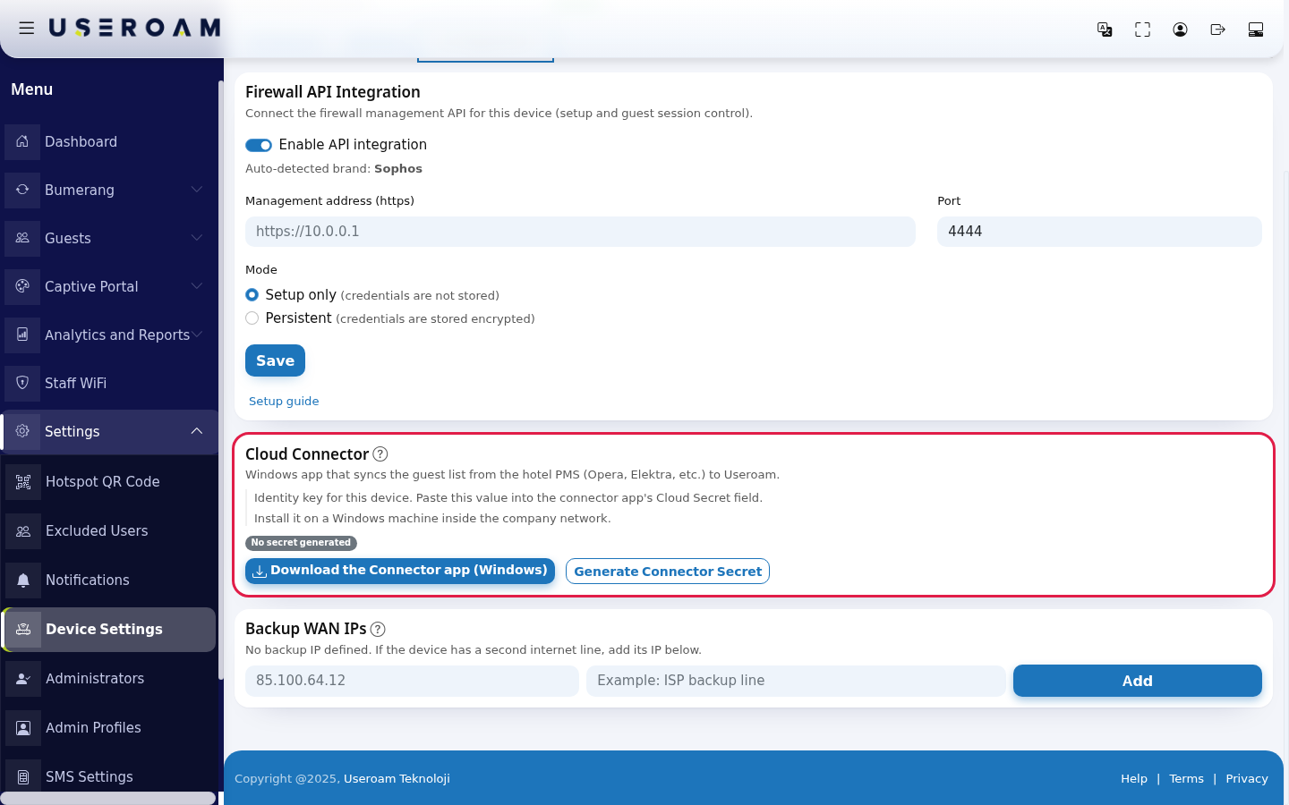Image resolution: width=1289 pixels, height=805 pixels.
Task: Go to Admin Profiles menu item
Action: click(x=109, y=728)
